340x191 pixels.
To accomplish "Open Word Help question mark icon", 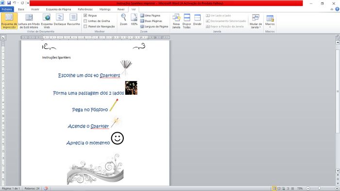I will pos(337,9).
